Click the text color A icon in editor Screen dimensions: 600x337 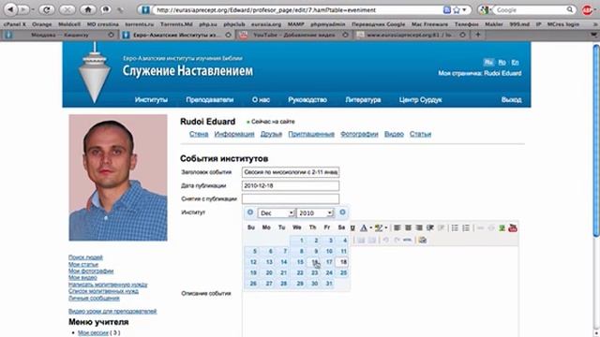pyautogui.click(x=364, y=228)
